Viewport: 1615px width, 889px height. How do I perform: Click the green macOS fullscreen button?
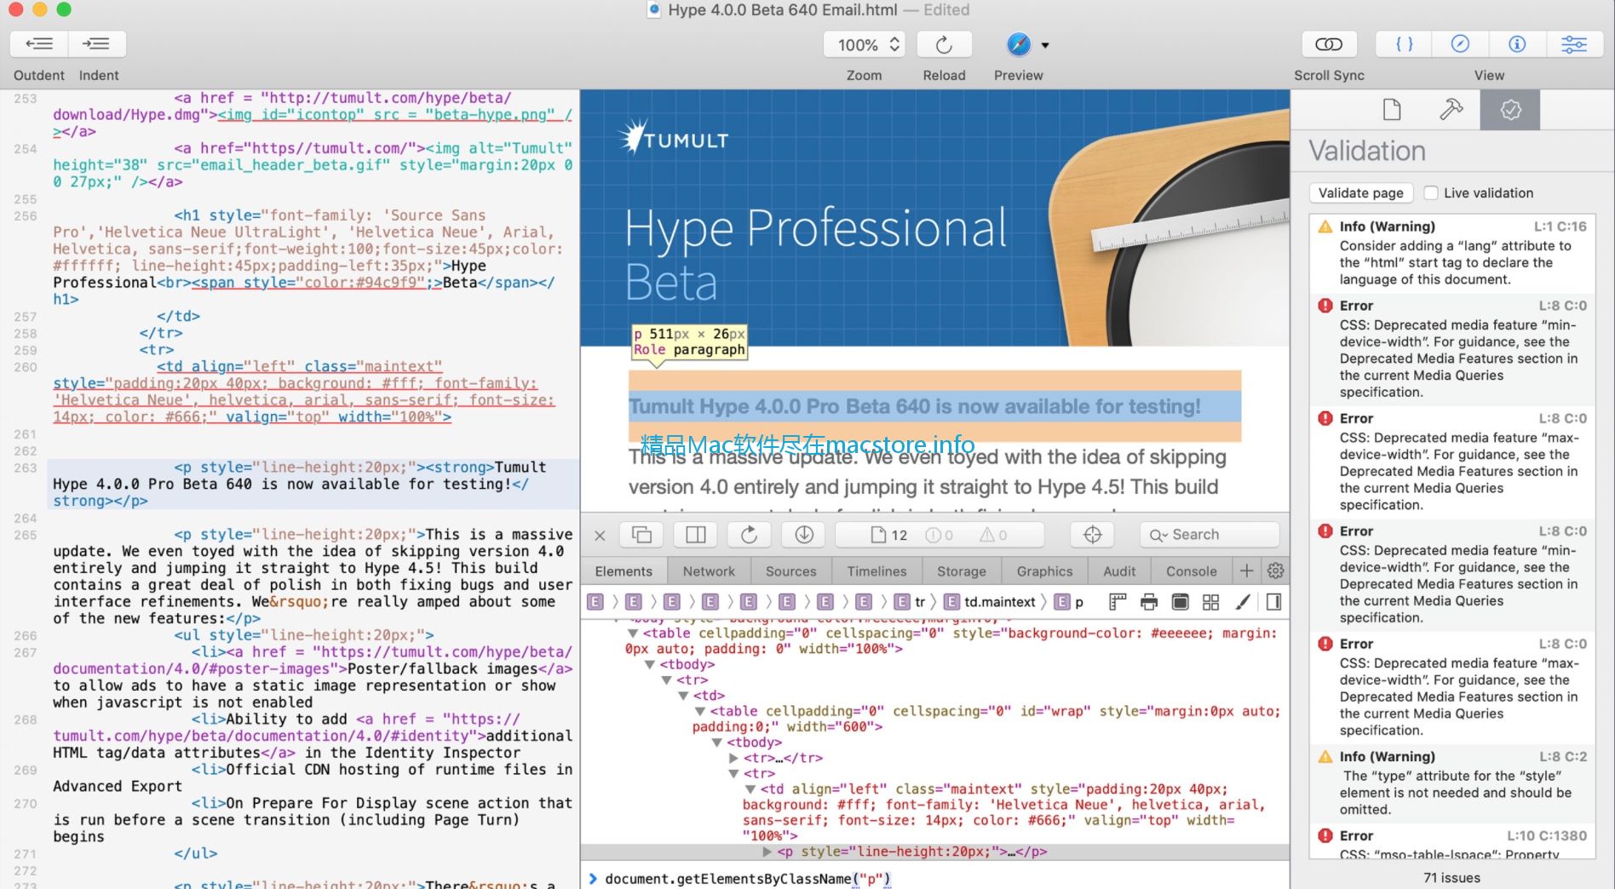(64, 10)
